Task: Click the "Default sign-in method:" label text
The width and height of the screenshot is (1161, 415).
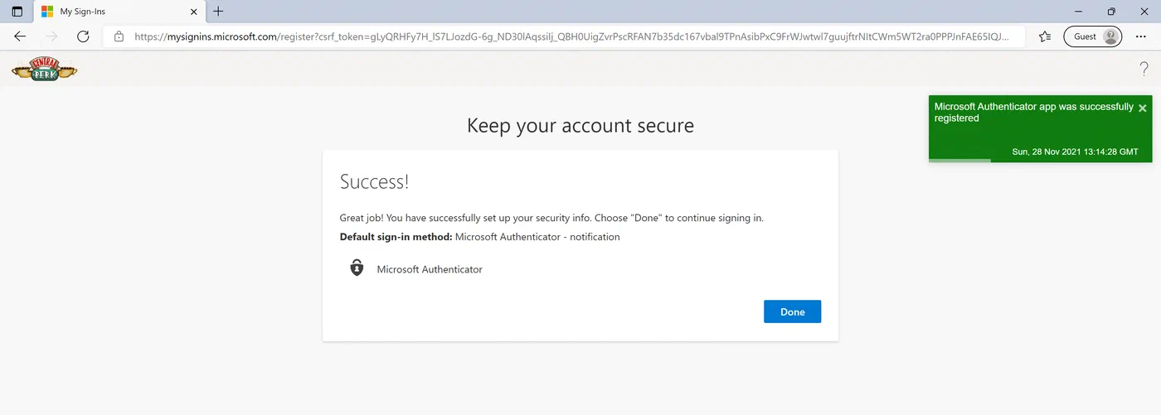Action: click(396, 237)
